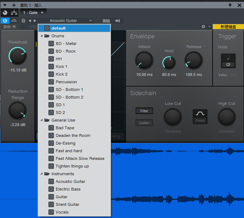Screen dimensions: 244x218
Task: Enable the Sidechain Filter button
Action: [144, 111]
